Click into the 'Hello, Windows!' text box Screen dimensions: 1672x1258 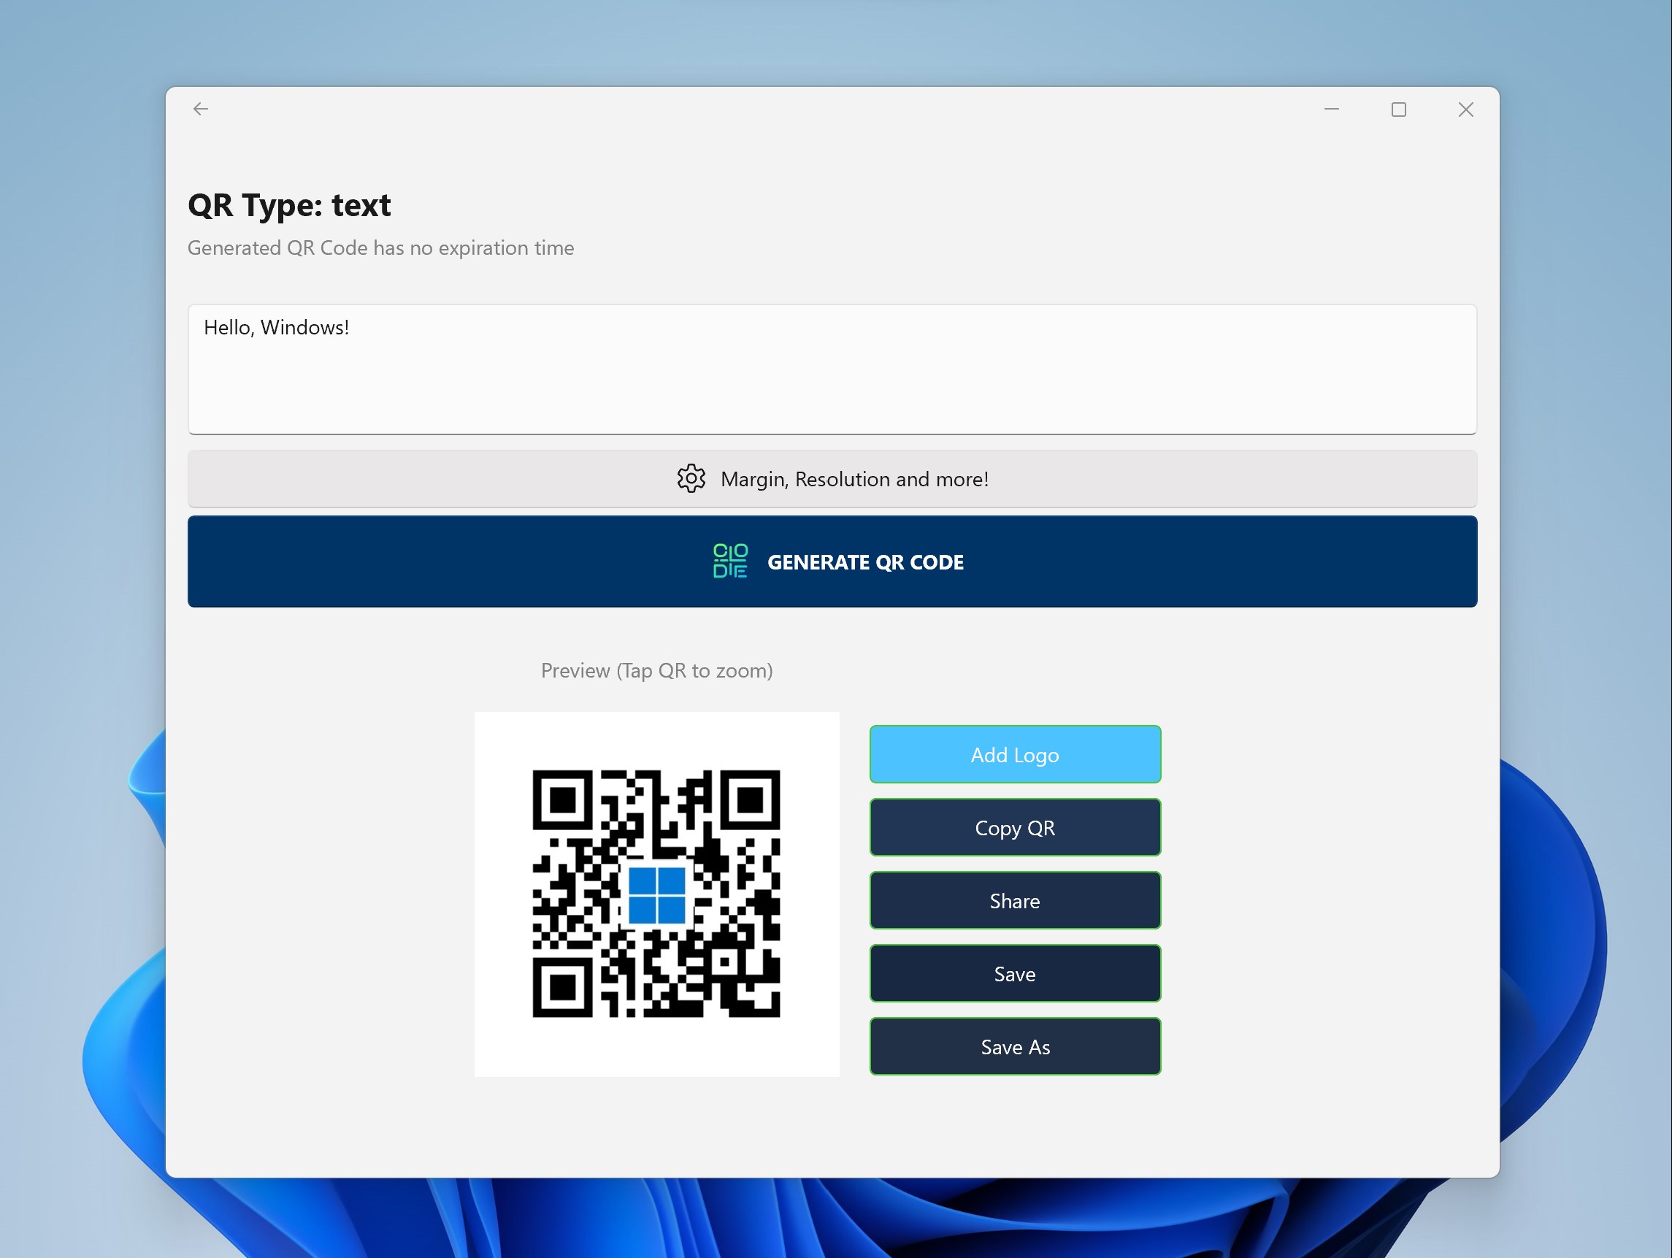pos(832,369)
